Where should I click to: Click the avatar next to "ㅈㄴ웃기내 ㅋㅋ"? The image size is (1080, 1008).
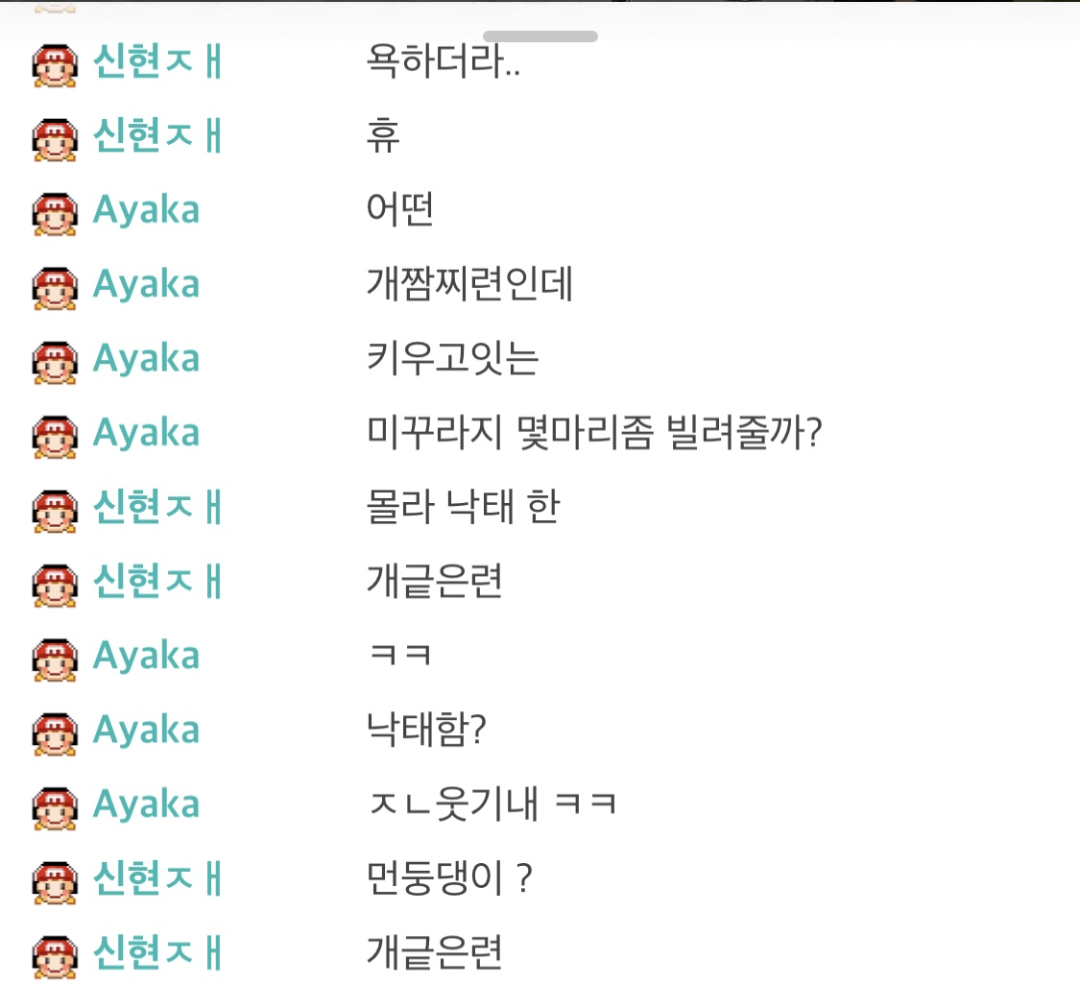[54, 804]
